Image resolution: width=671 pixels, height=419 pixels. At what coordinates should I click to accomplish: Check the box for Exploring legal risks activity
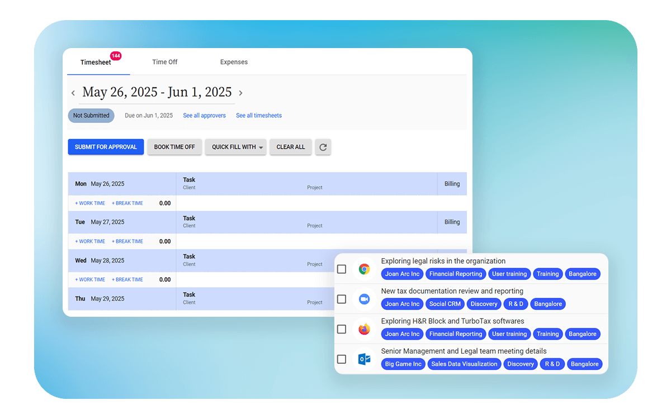point(342,269)
